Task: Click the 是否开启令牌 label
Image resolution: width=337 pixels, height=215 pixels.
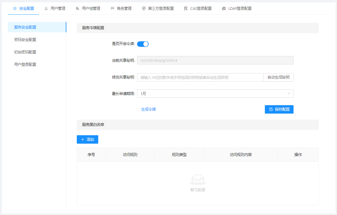Action: pos(123,44)
